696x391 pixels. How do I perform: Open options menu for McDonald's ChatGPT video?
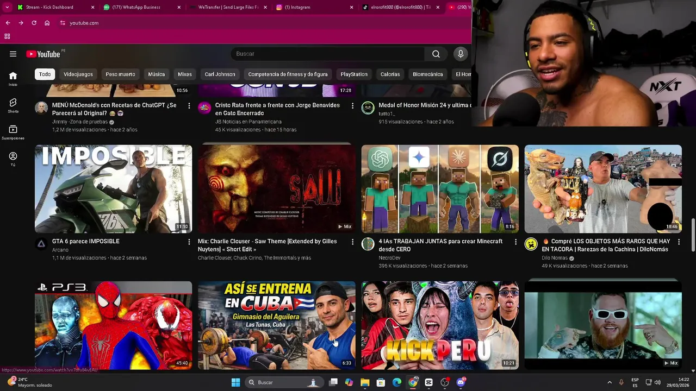pyautogui.click(x=189, y=105)
